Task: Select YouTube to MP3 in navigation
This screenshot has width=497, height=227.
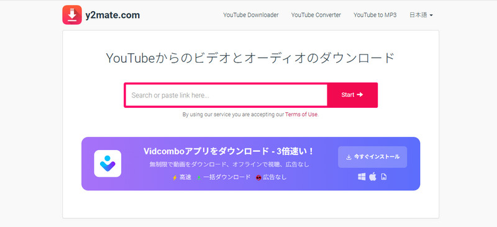Action: point(375,15)
